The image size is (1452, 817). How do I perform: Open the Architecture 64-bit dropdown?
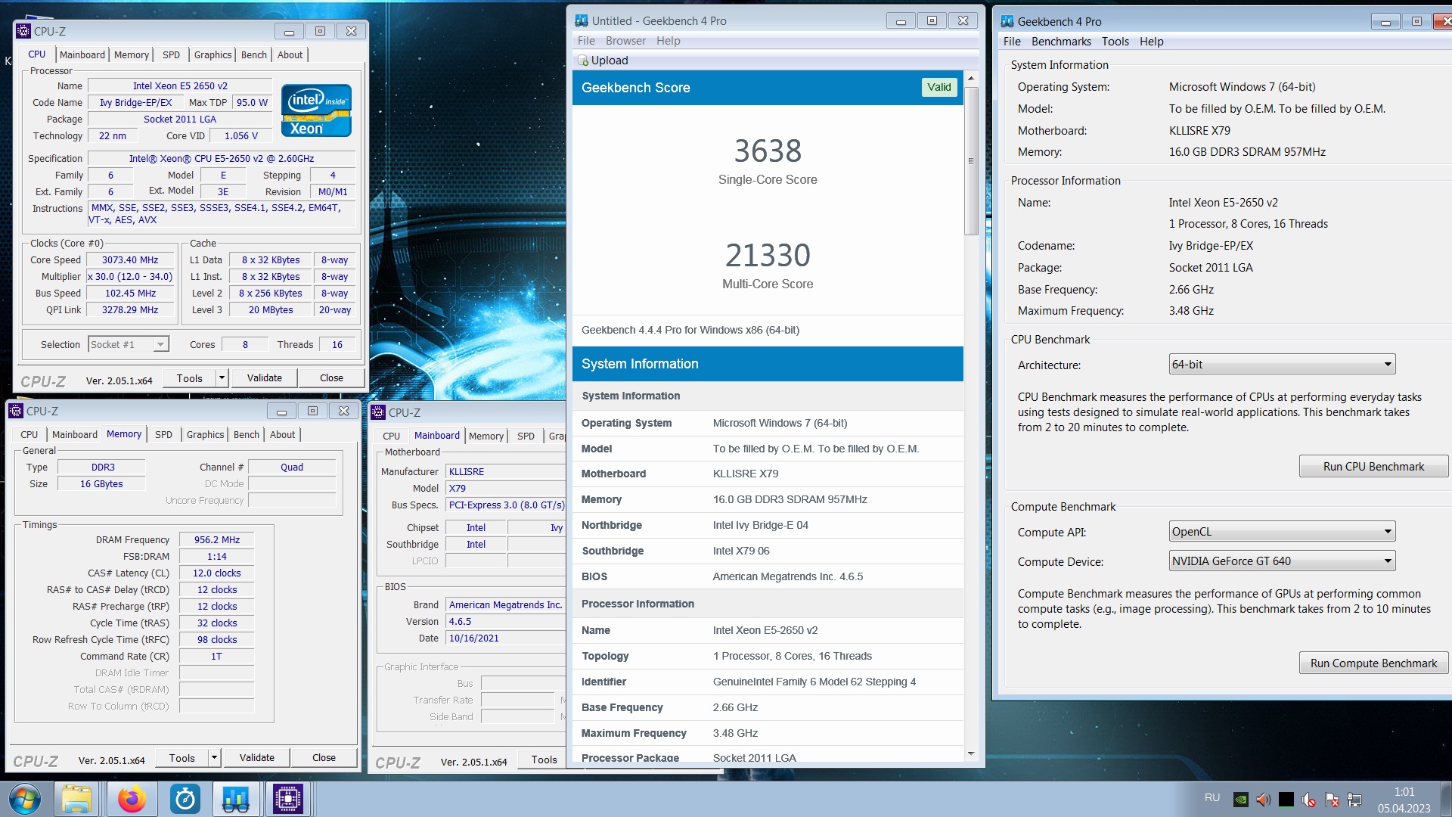tap(1282, 365)
